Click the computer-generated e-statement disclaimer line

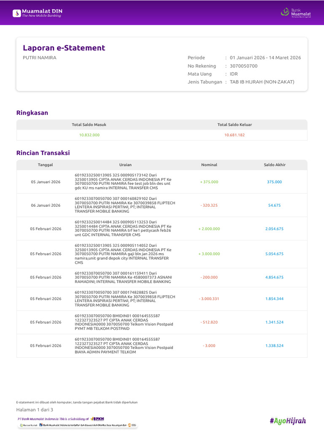77,402
